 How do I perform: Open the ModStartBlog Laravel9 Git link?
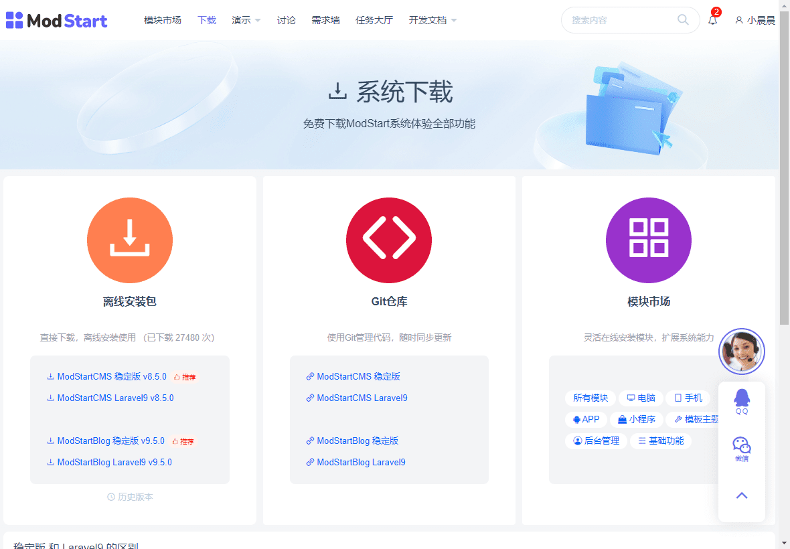pos(361,463)
